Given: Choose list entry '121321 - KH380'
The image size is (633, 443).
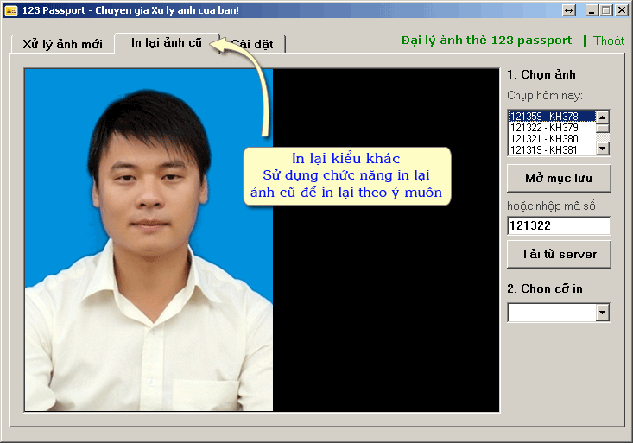Looking at the screenshot, I should click(550, 138).
